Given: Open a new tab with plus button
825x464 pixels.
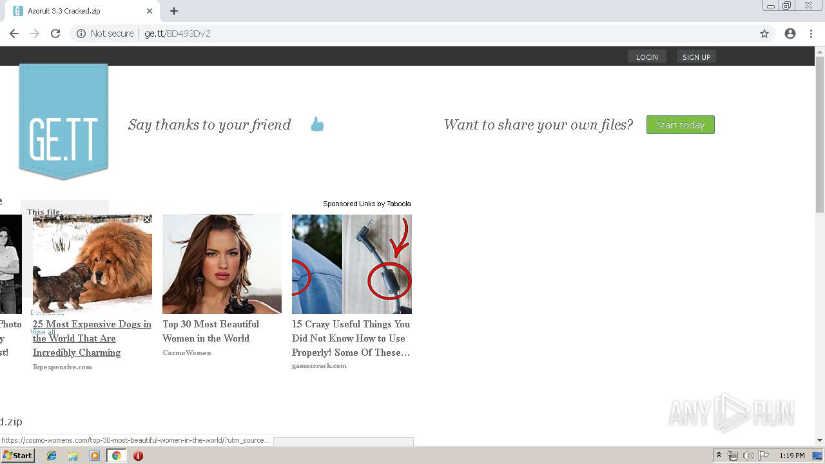Looking at the screenshot, I should click(x=174, y=11).
